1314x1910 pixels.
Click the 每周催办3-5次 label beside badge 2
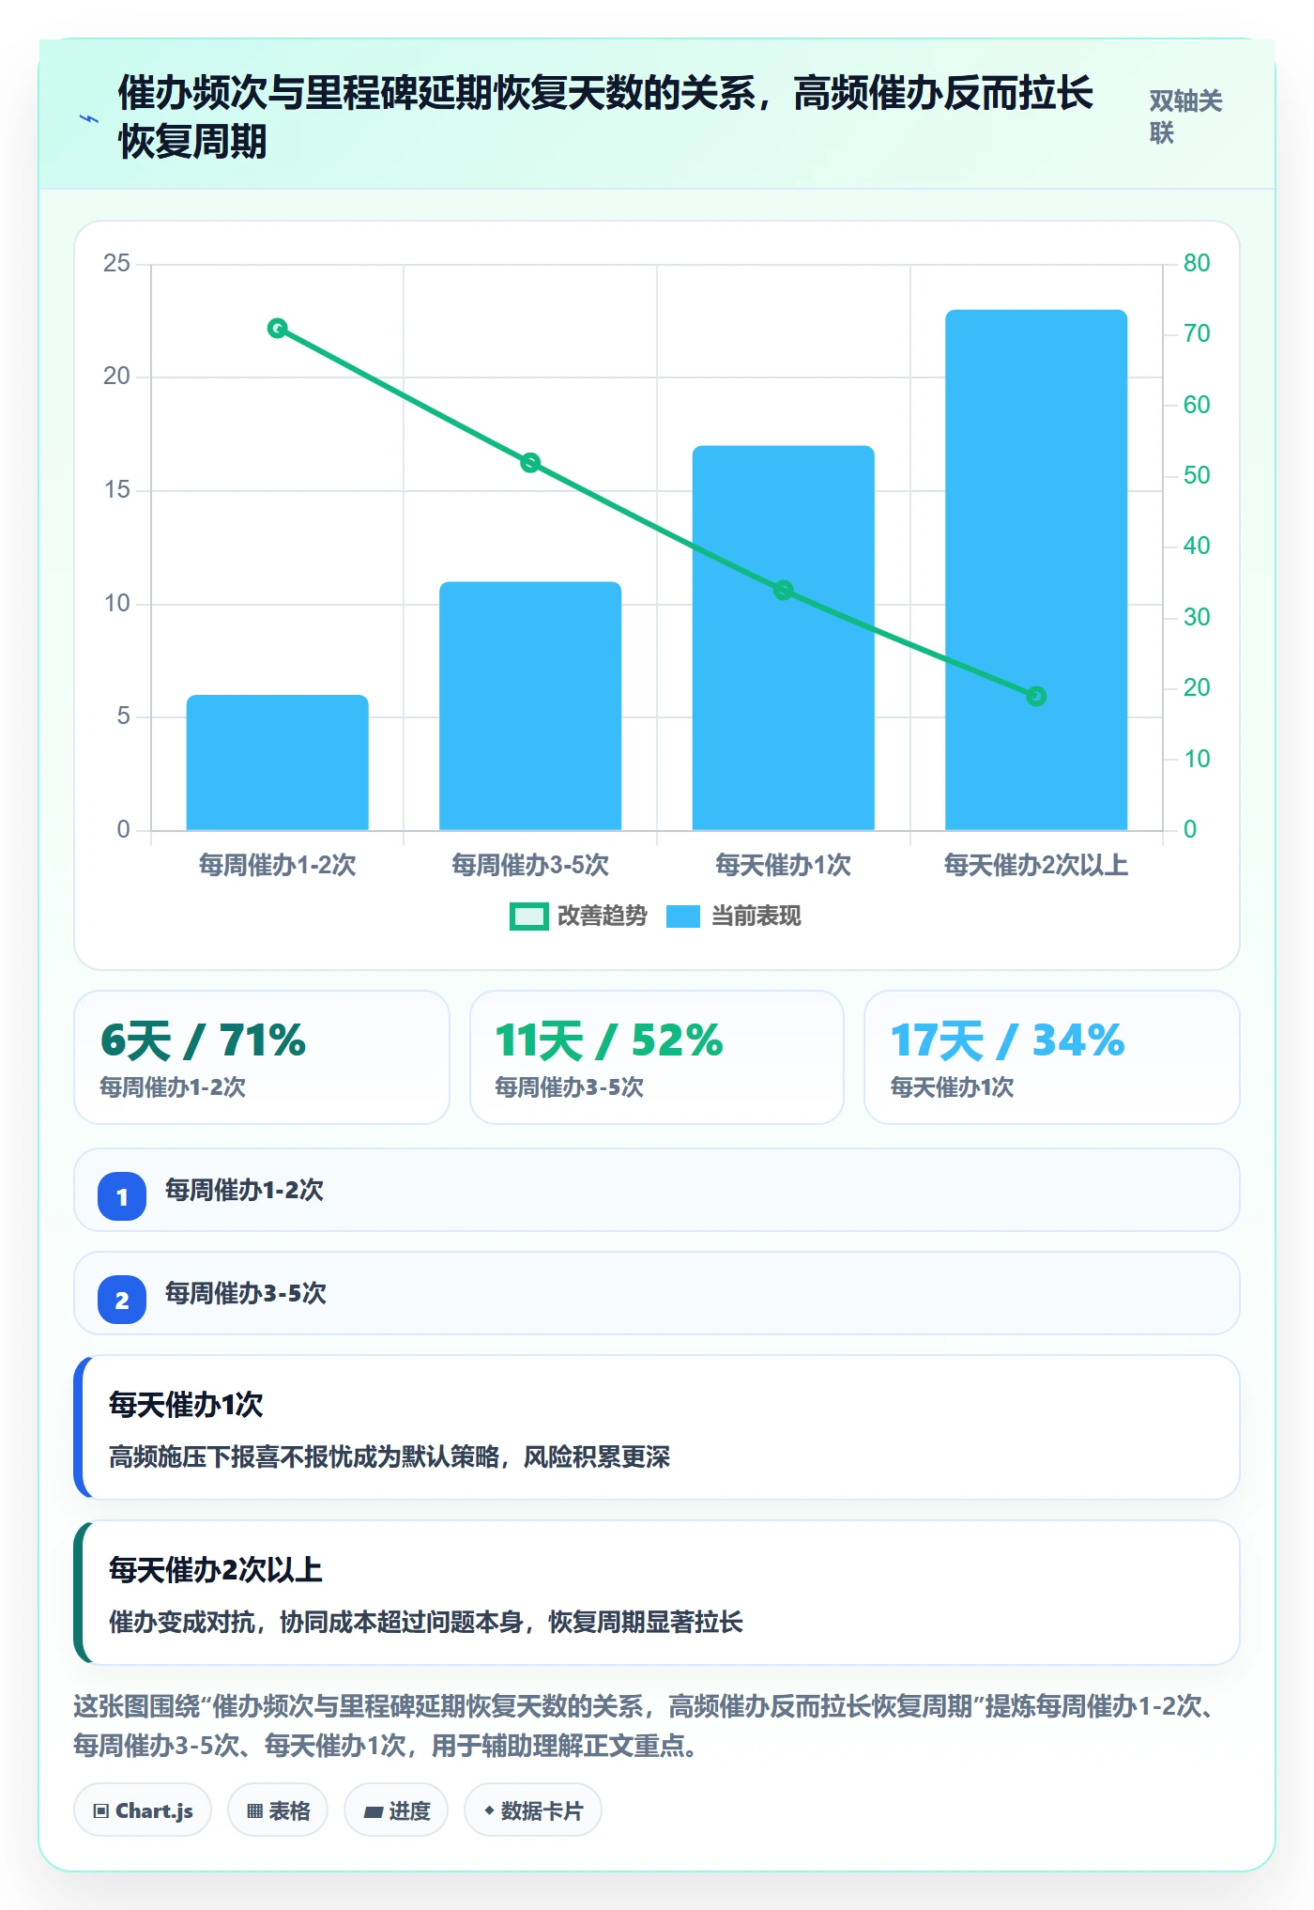pos(246,1293)
